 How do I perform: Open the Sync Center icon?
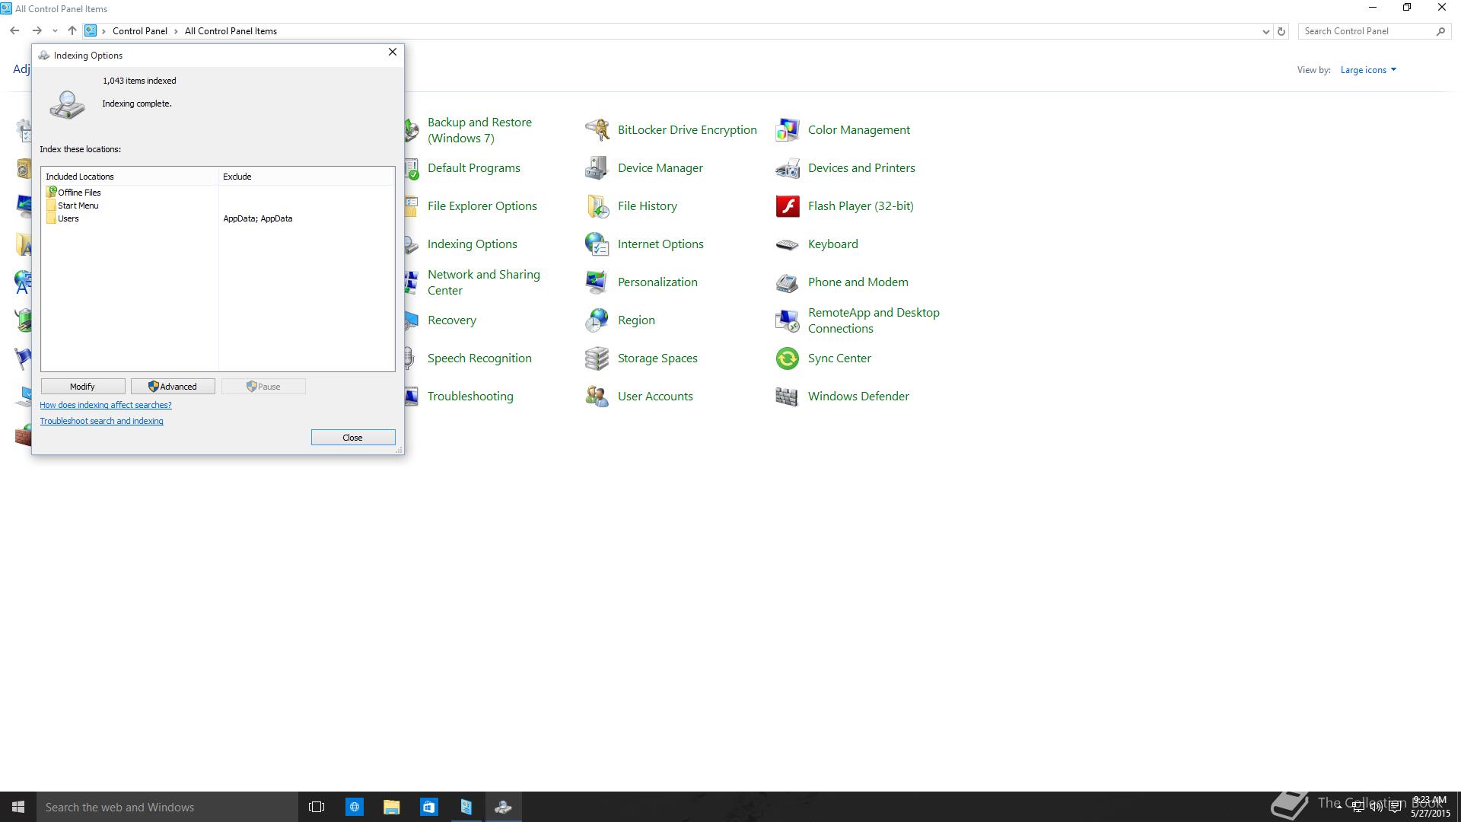point(787,358)
